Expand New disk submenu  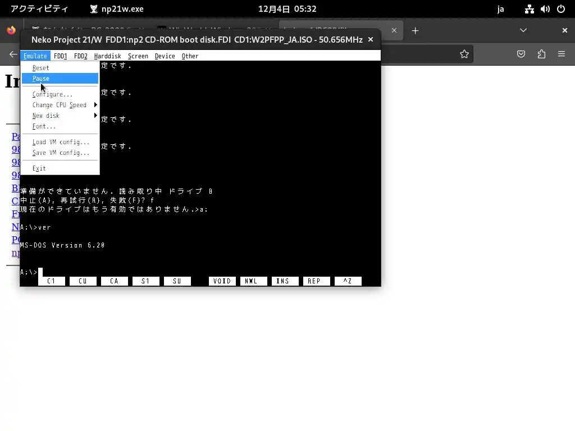pos(60,116)
